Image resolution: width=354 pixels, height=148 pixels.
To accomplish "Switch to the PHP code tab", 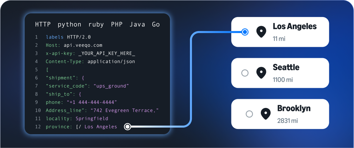I will [117, 24].
